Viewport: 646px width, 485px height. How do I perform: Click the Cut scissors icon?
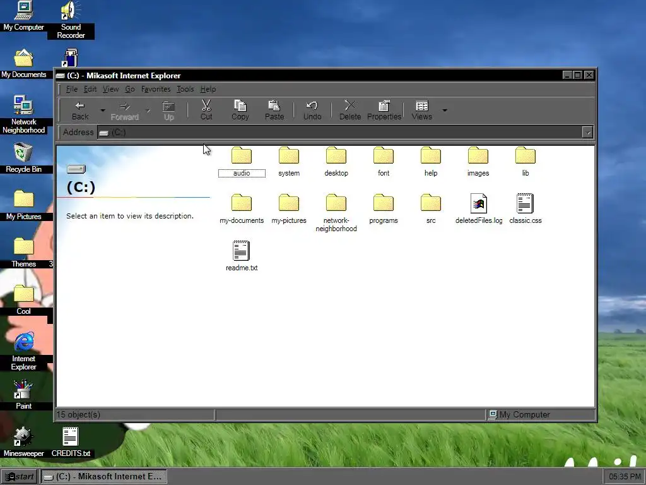click(206, 106)
